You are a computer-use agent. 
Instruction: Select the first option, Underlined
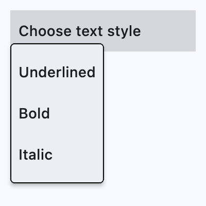[x=57, y=72]
